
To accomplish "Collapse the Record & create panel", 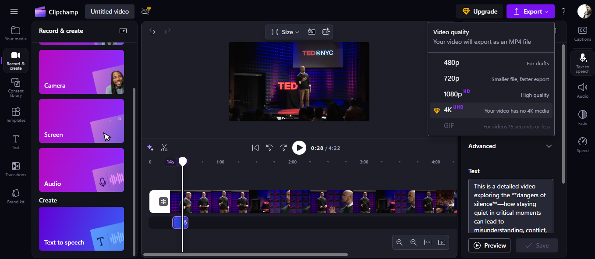I will point(123,31).
